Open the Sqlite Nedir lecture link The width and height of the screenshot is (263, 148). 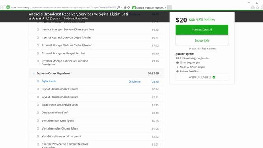coord(49,81)
